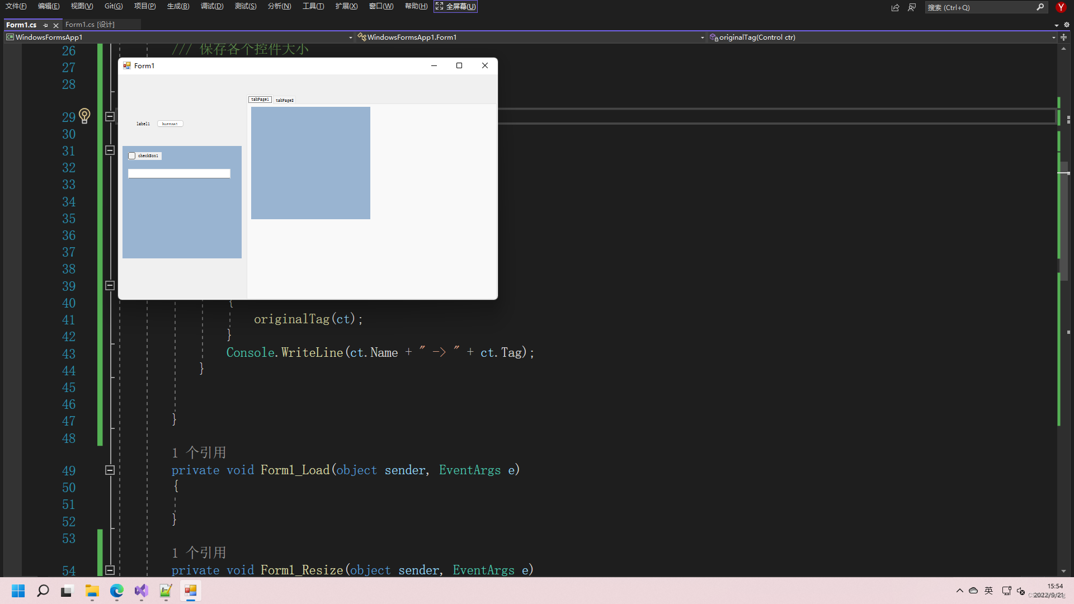Open File Explorer from the taskbar
The image size is (1074, 604).
tap(92, 591)
